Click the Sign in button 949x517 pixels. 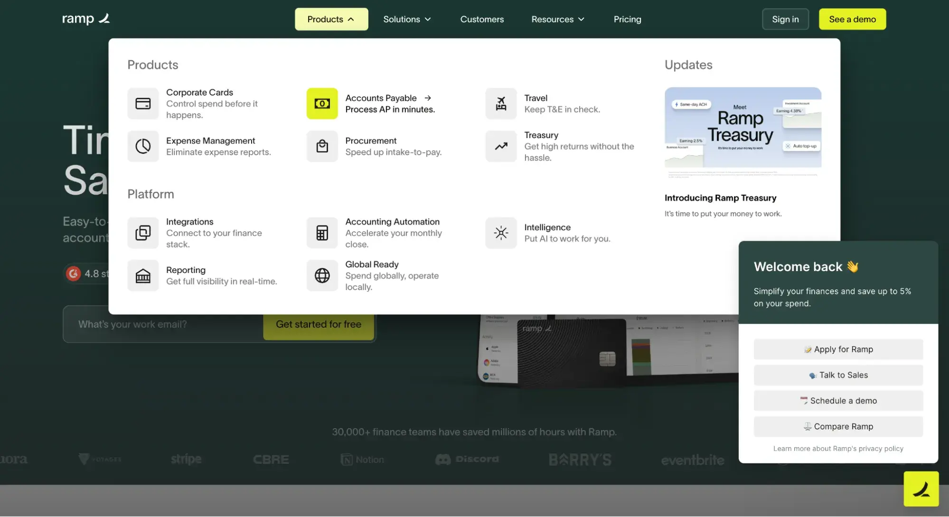coord(785,19)
